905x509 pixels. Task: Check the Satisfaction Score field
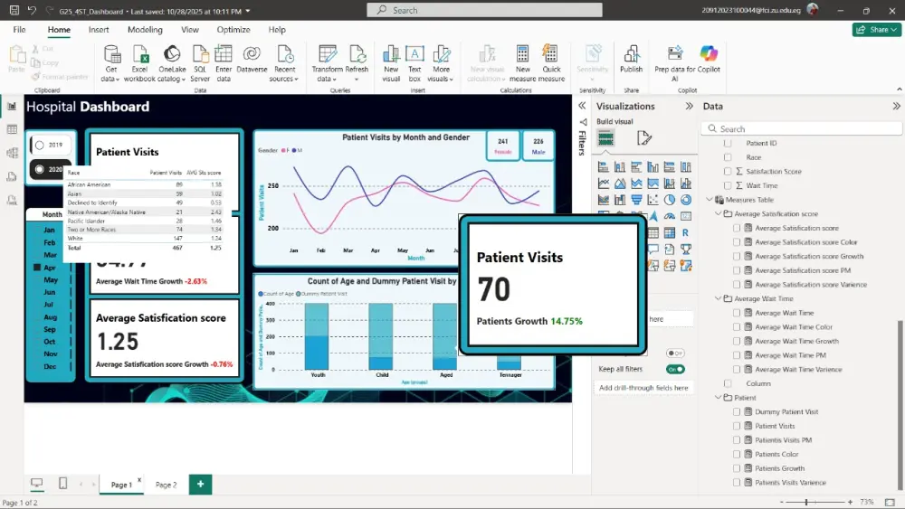click(728, 171)
